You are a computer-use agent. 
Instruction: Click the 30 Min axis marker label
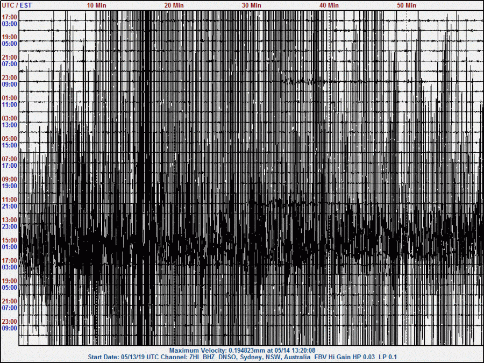pyautogui.click(x=251, y=5)
